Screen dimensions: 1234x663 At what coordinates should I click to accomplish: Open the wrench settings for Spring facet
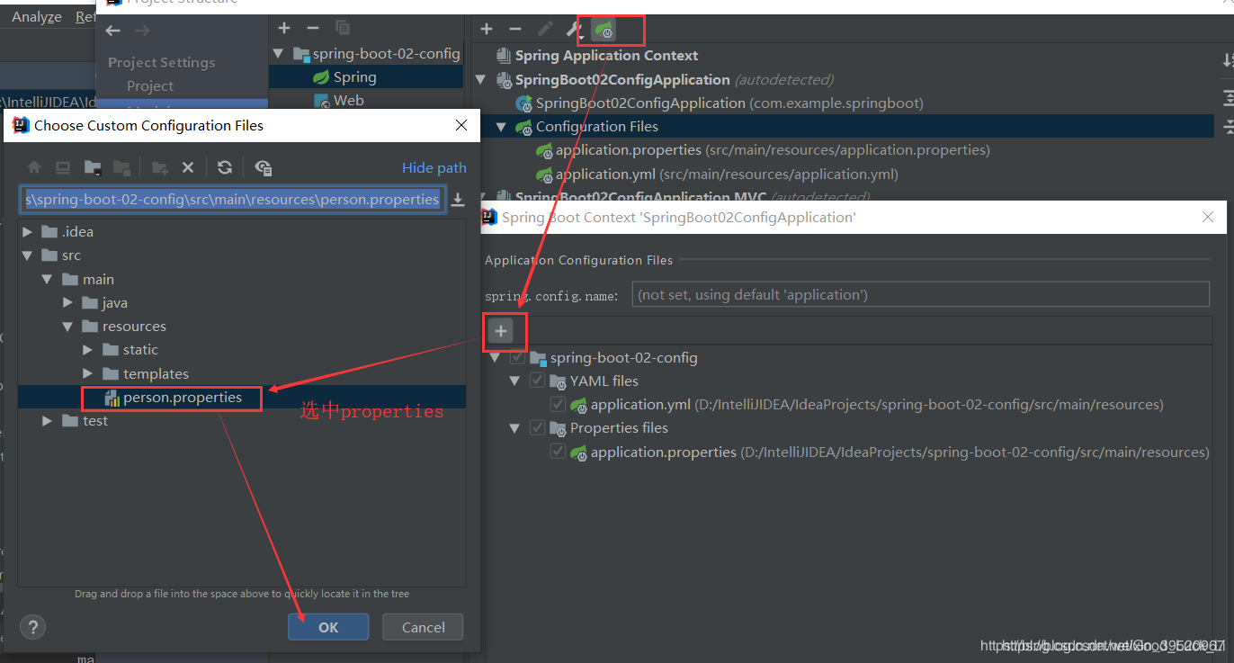pos(575,31)
